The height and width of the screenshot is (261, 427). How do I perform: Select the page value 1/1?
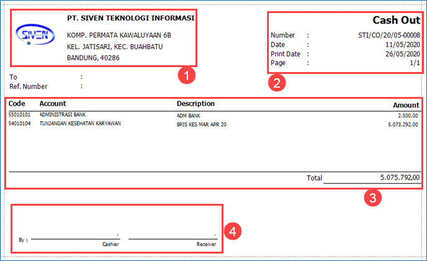coord(415,63)
